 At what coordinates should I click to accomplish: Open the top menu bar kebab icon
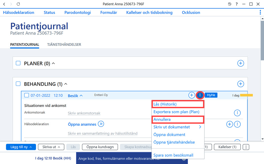coord(260,12)
